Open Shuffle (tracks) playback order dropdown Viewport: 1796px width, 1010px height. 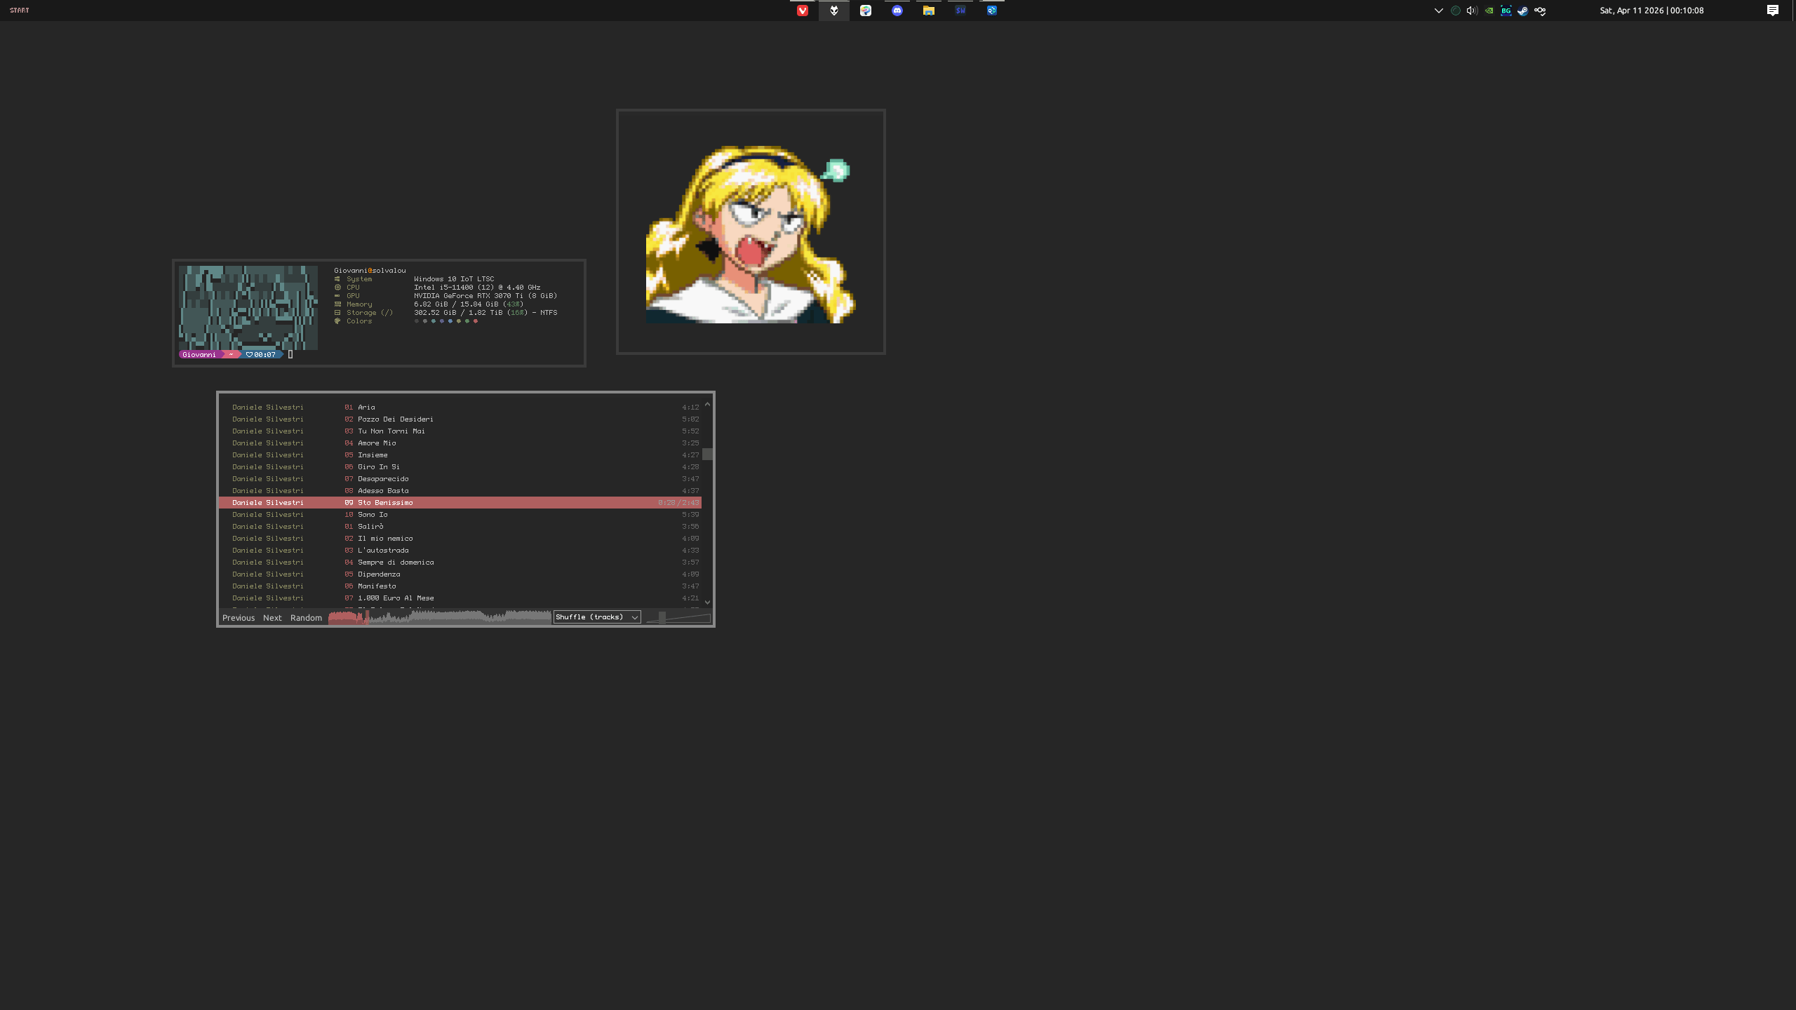tap(596, 617)
